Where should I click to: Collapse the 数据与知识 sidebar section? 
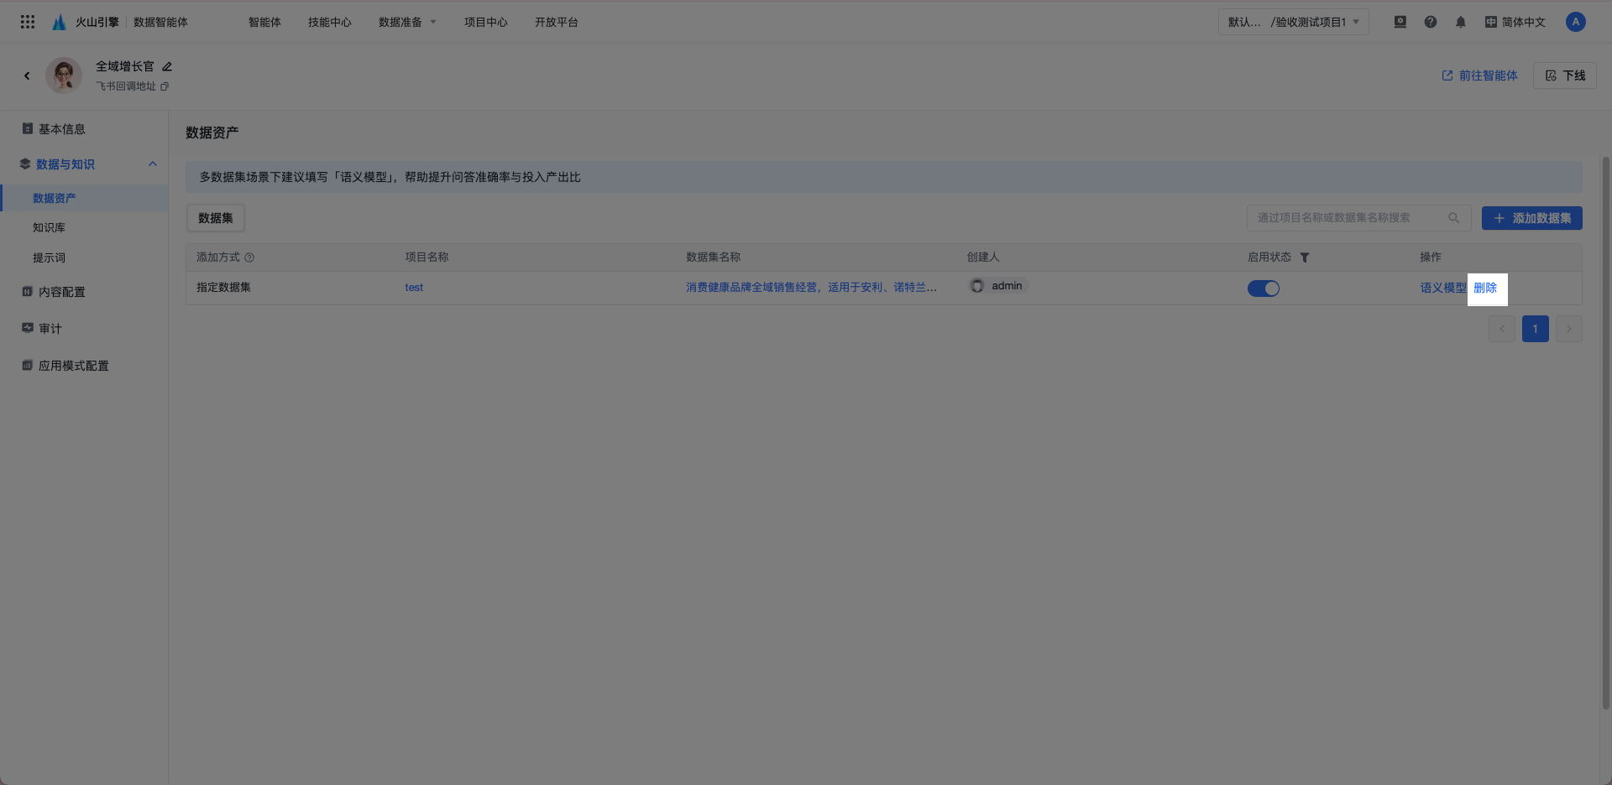coord(153,164)
